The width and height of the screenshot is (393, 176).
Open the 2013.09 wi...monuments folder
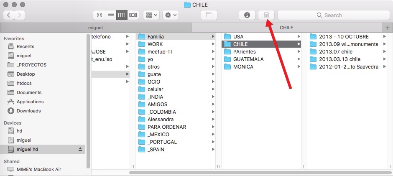[x=347, y=44]
